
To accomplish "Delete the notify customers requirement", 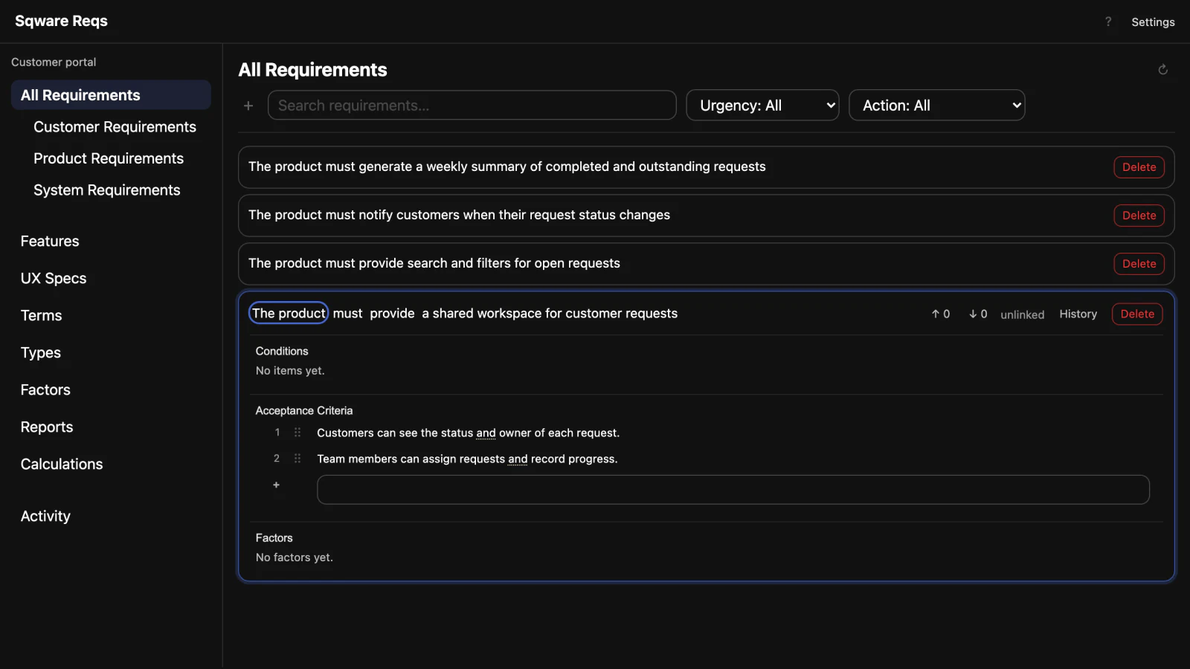I will pyautogui.click(x=1139, y=216).
